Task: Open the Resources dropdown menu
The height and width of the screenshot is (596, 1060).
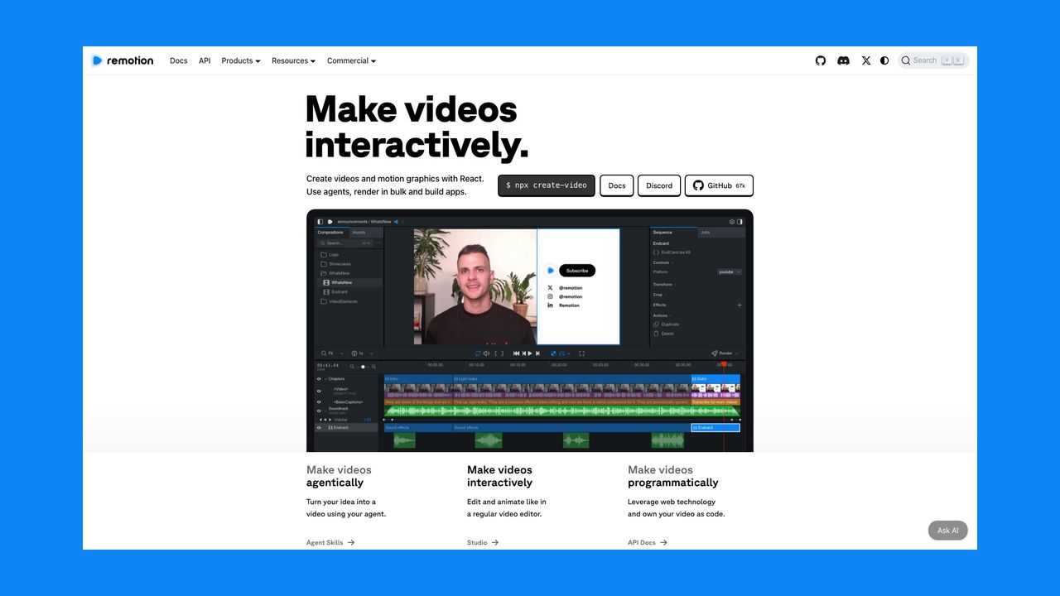Action: coord(293,60)
